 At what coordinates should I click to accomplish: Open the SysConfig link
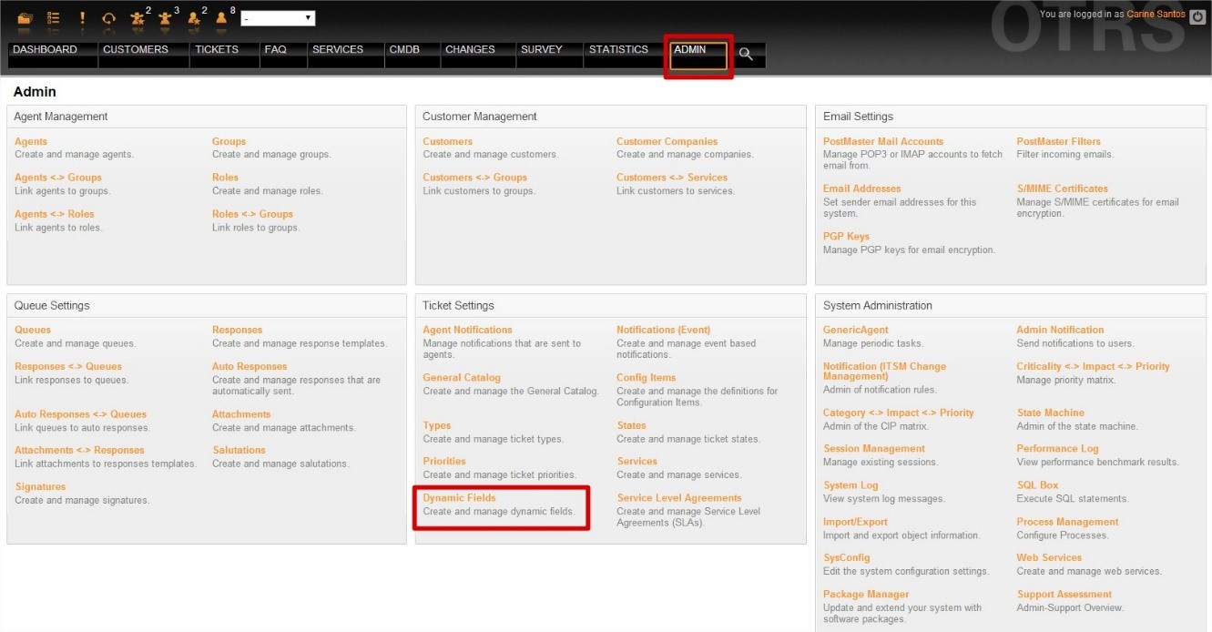click(847, 557)
